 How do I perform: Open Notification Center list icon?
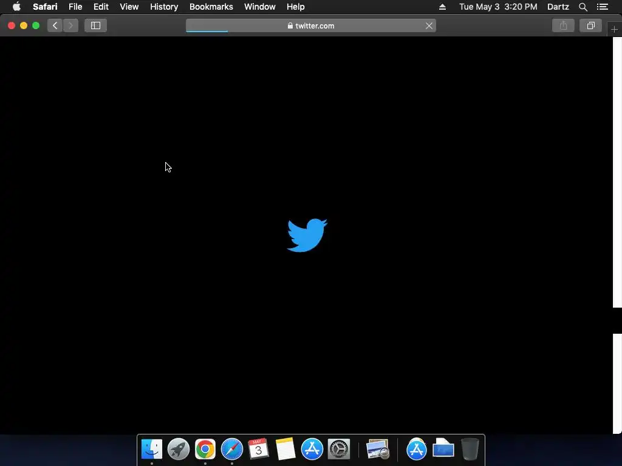tap(602, 7)
